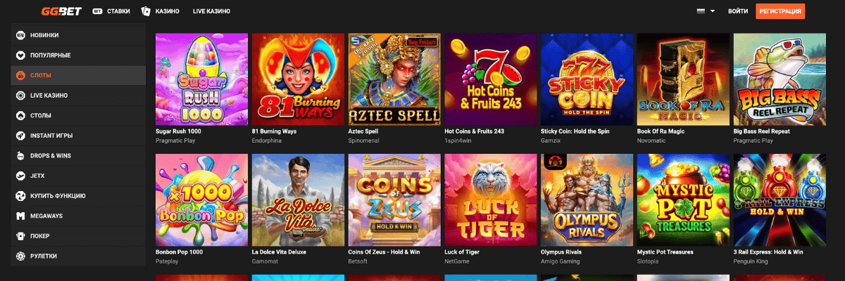Image resolution: width=845 pixels, height=281 pixels.
Task: Click the flame icon beside Слоты
Action: (20, 75)
